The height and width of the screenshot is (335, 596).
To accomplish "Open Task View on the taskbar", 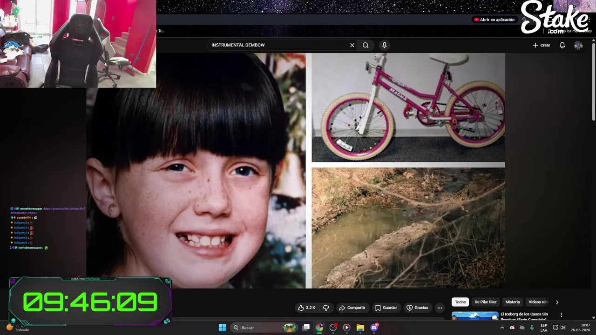I will pos(306,328).
